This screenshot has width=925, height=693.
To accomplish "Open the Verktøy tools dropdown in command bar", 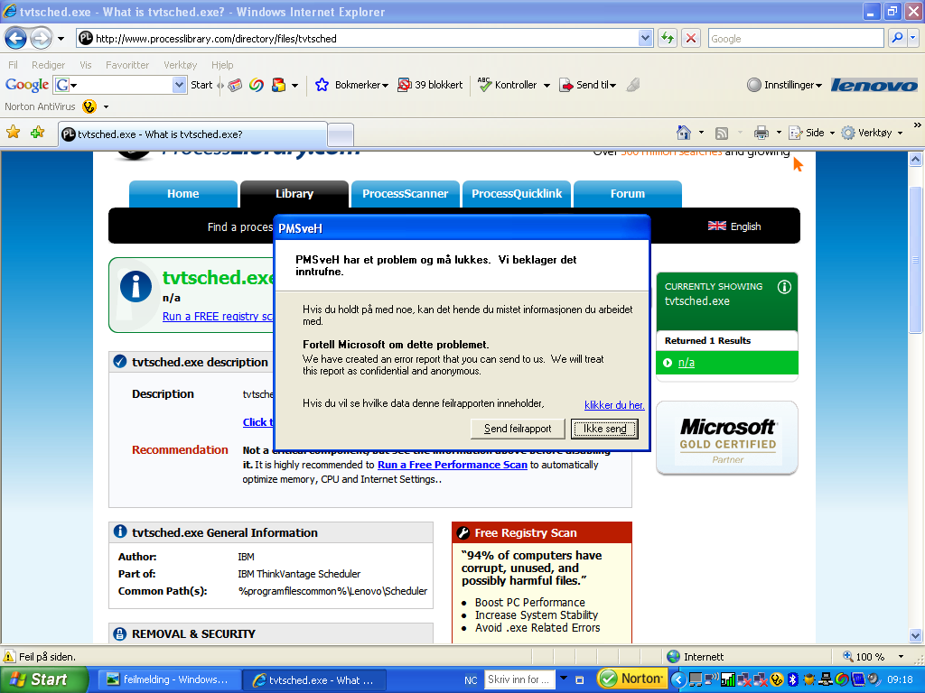I will click(x=901, y=134).
